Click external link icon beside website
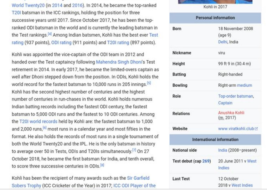 (256, 129)
